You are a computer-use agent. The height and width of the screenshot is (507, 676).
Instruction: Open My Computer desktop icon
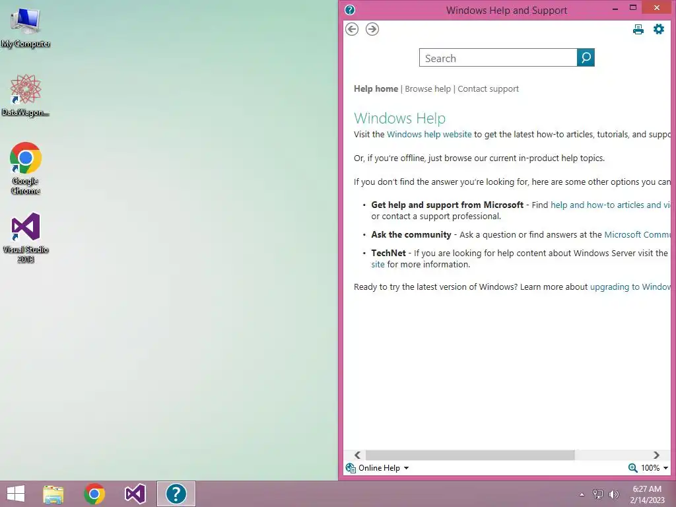click(x=26, y=28)
